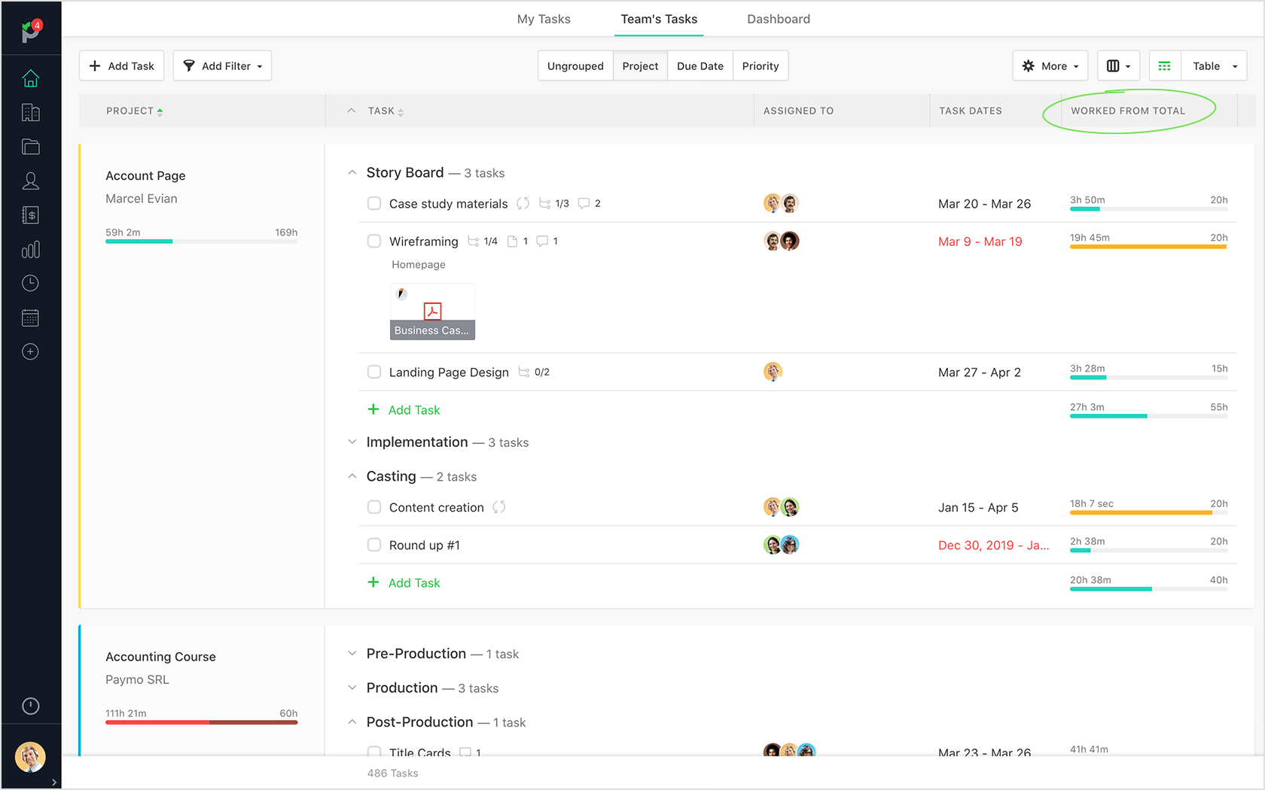
Task: Expand the Implementation task group
Action: [352, 442]
